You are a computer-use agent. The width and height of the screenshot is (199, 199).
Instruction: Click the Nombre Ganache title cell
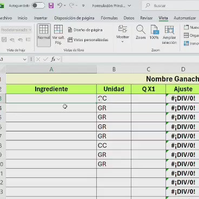(103, 79)
